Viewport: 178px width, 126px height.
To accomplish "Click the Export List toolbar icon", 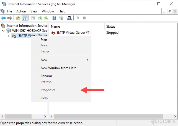I will (46, 18).
